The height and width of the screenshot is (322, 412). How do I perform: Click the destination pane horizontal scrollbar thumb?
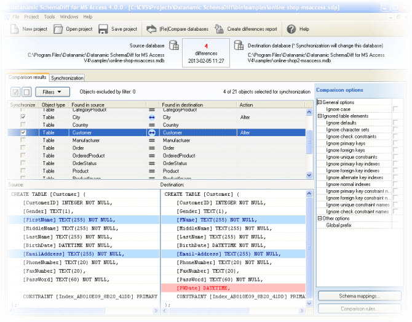[x=208, y=311]
